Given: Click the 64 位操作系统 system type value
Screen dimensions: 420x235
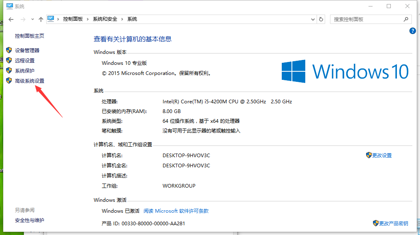Looking at the screenshot, I should (201, 121).
